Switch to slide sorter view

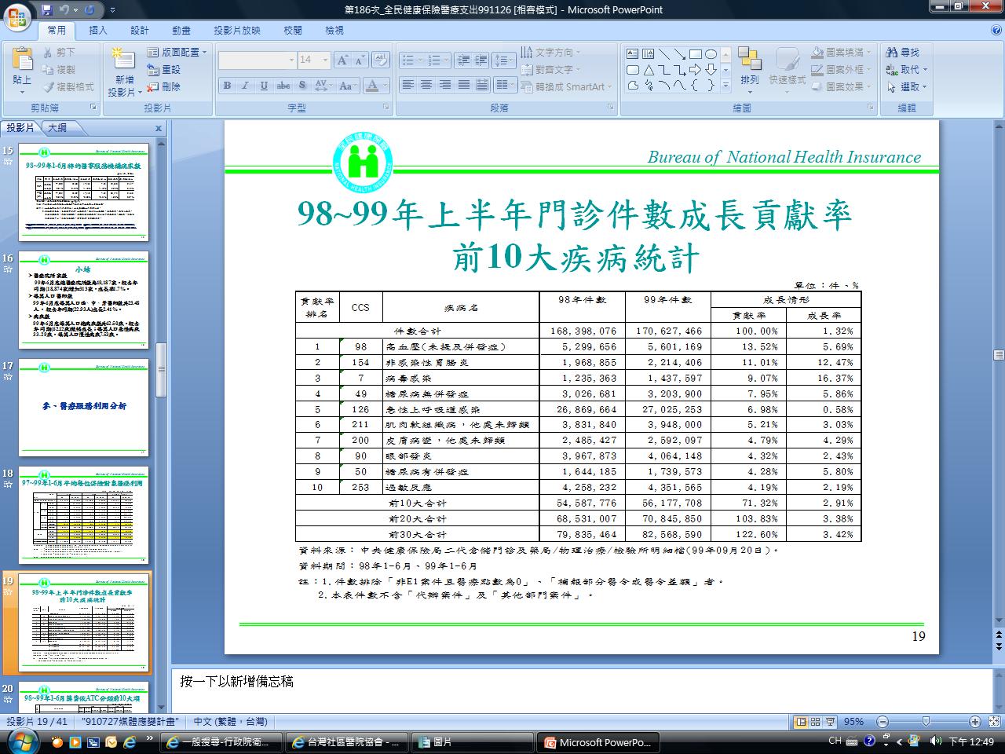(815, 722)
